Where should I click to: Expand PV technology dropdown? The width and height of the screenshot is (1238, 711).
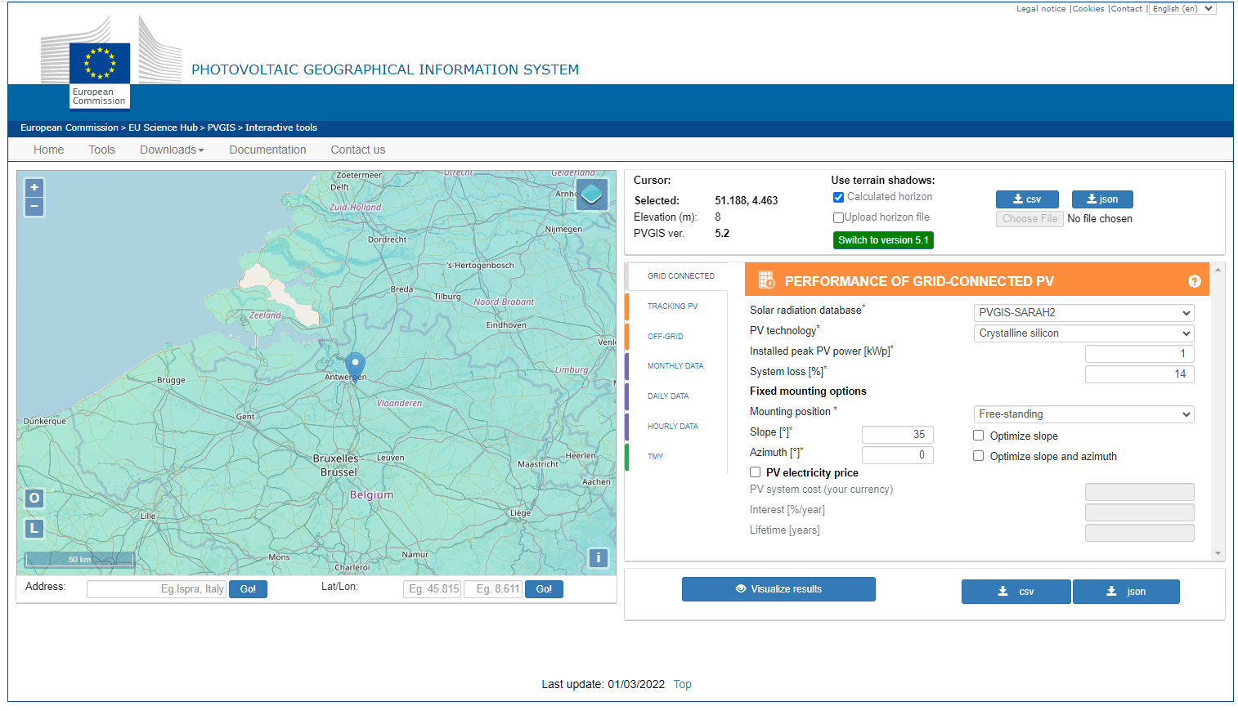coord(1083,333)
